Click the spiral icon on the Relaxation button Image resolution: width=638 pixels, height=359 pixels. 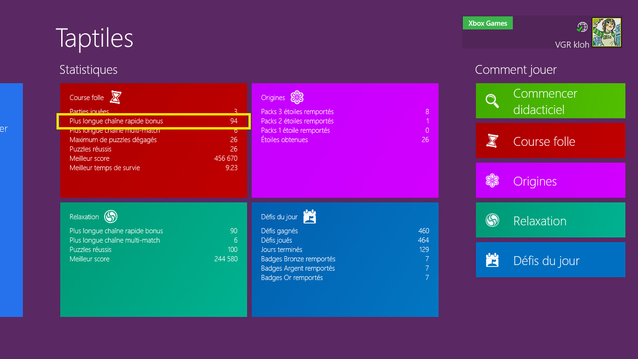[492, 221]
